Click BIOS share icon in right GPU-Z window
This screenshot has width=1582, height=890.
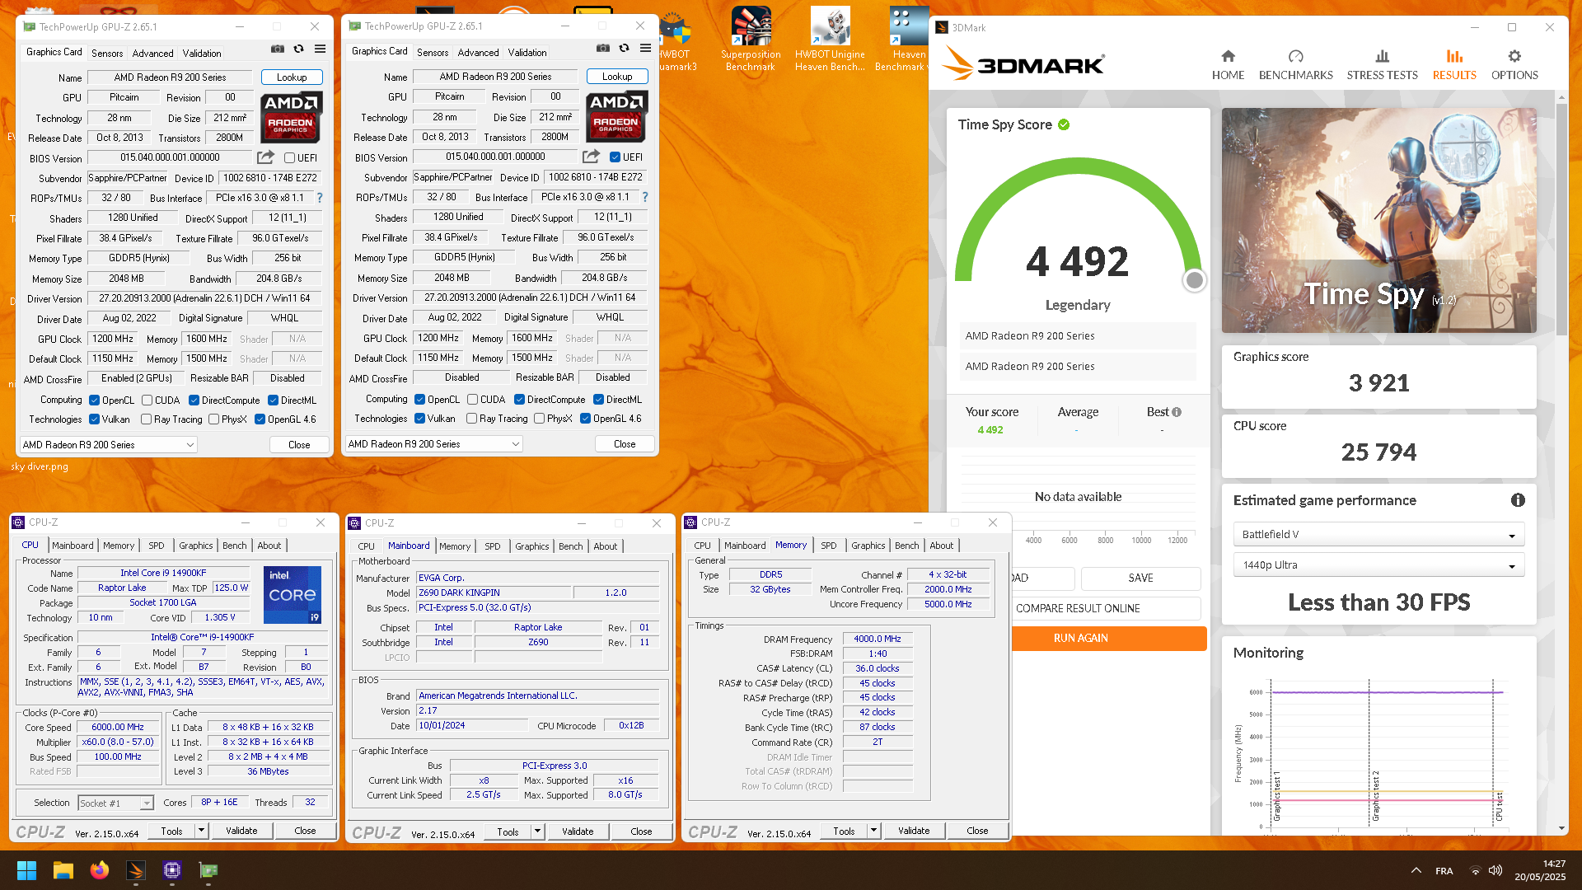591,157
